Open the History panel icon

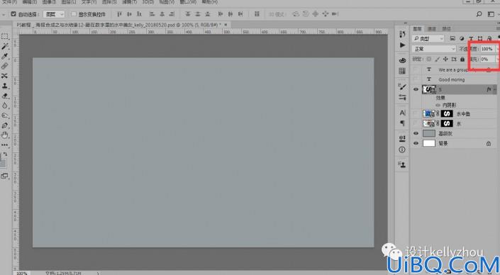click(402, 35)
